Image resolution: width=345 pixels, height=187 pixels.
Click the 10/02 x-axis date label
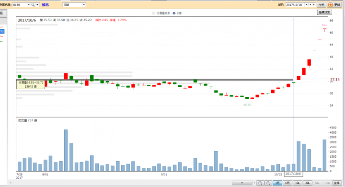(x=278, y=175)
